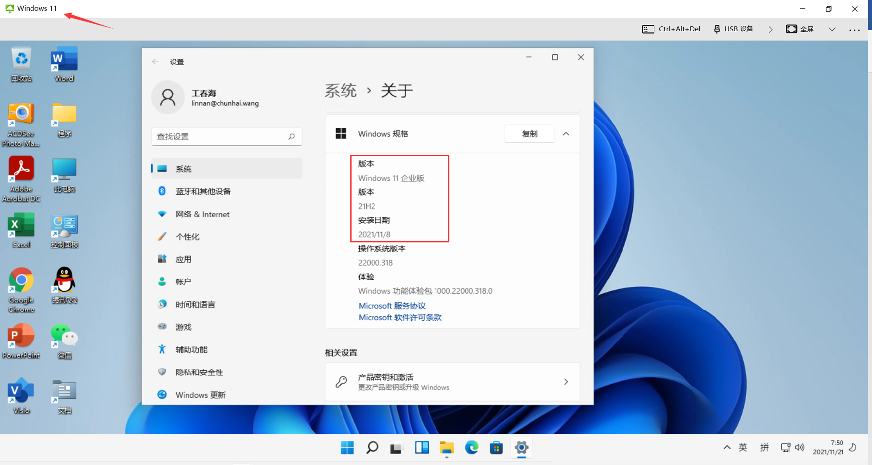Maximize the Settings window
872x465 pixels.
point(555,57)
